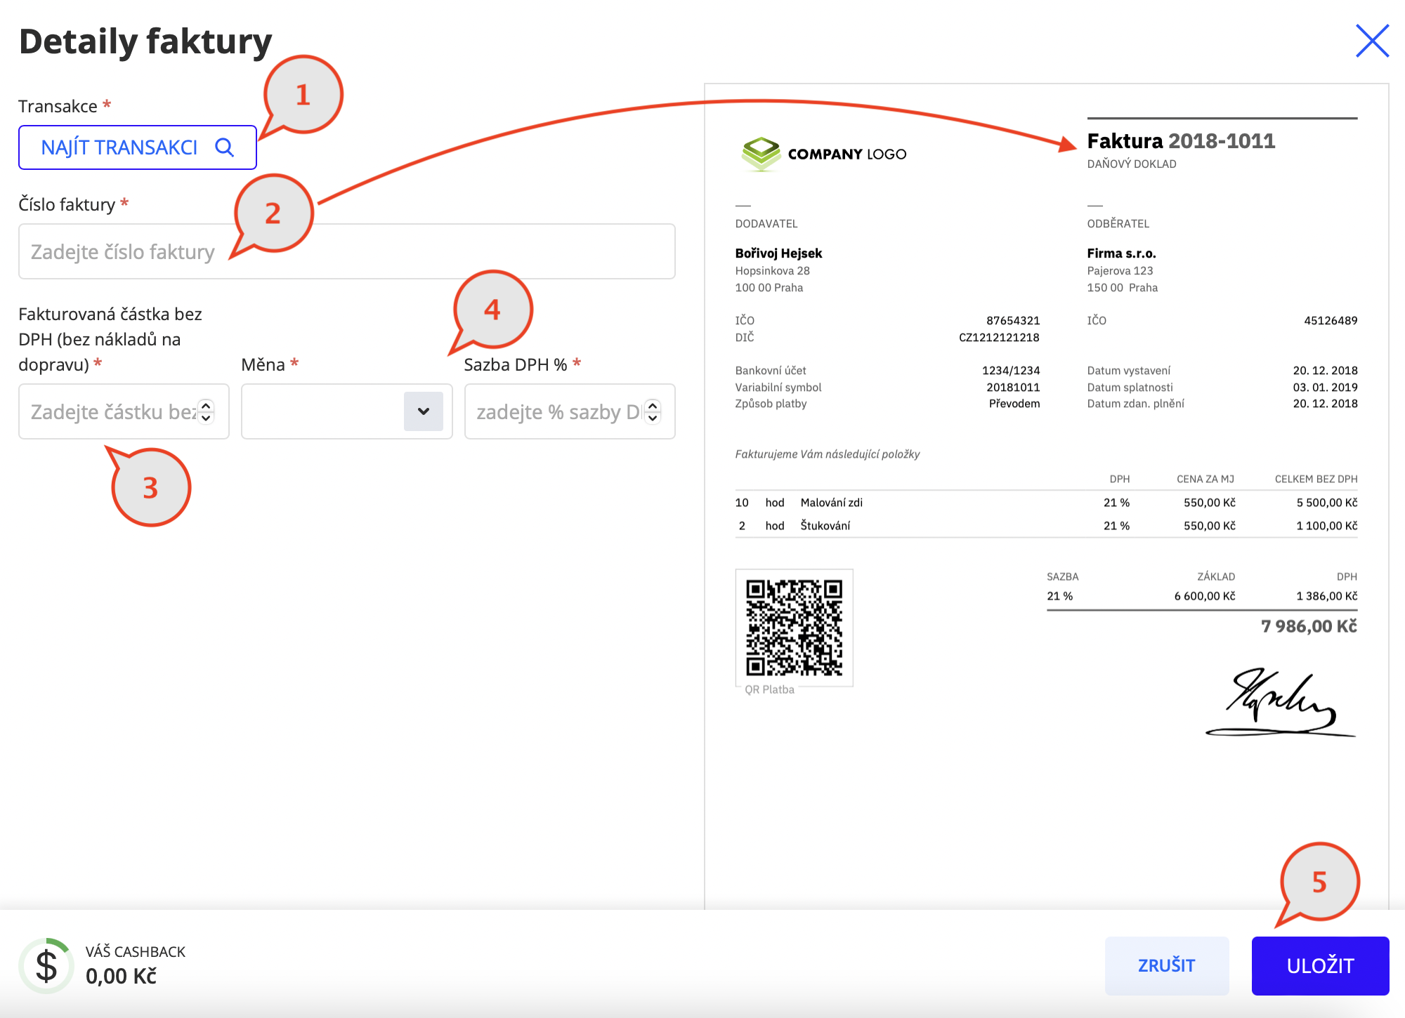The width and height of the screenshot is (1405, 1018).
Task: Click the QR Platba code on invoice
Action: 794,628
